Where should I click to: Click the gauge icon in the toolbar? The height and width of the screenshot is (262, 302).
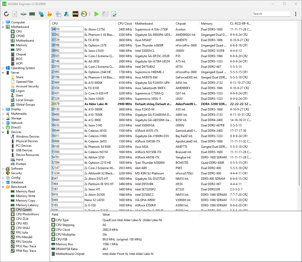coord(84,14)
